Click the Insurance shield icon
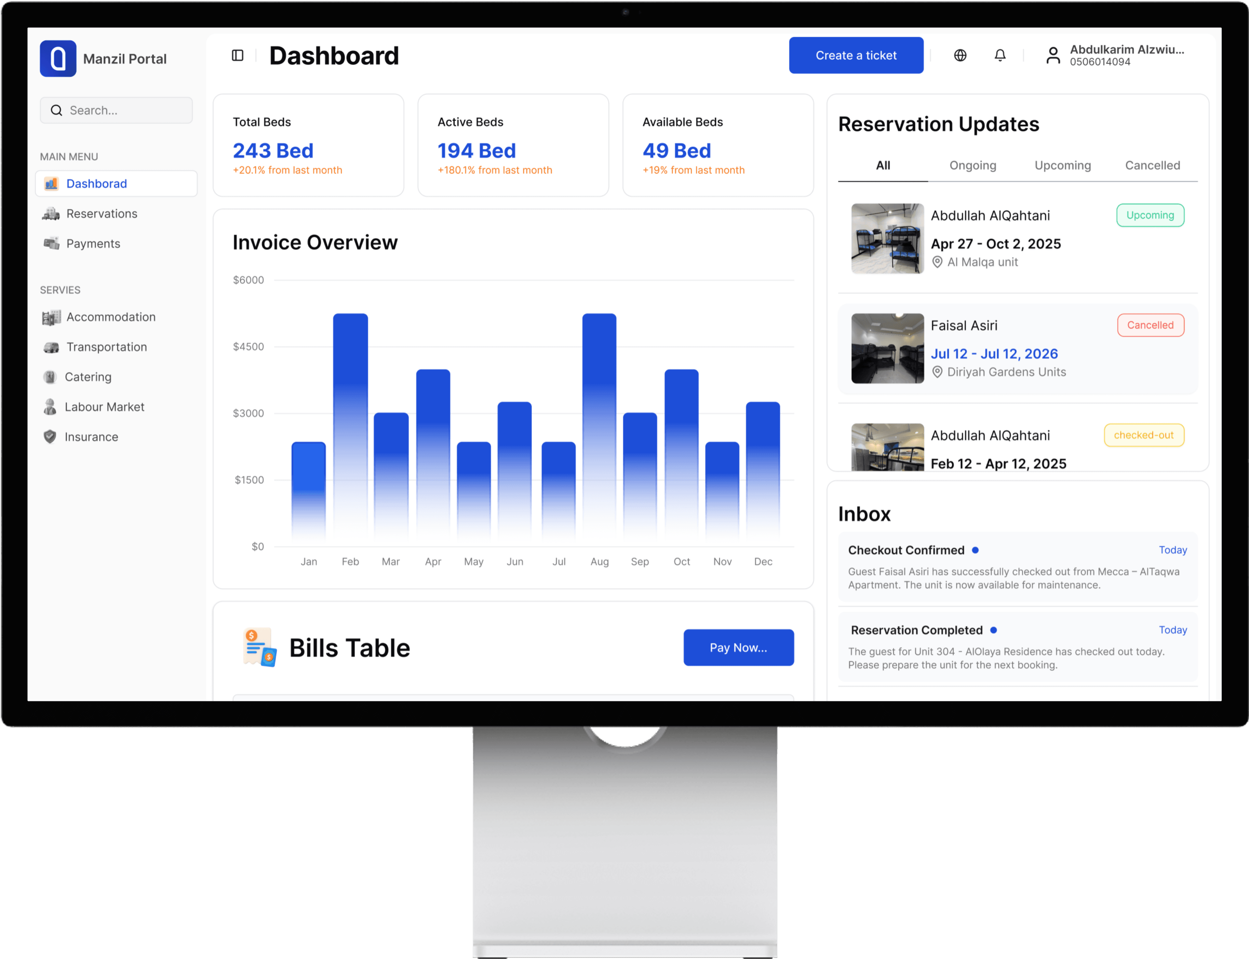 pyautogui.click(x=50, y=437)
